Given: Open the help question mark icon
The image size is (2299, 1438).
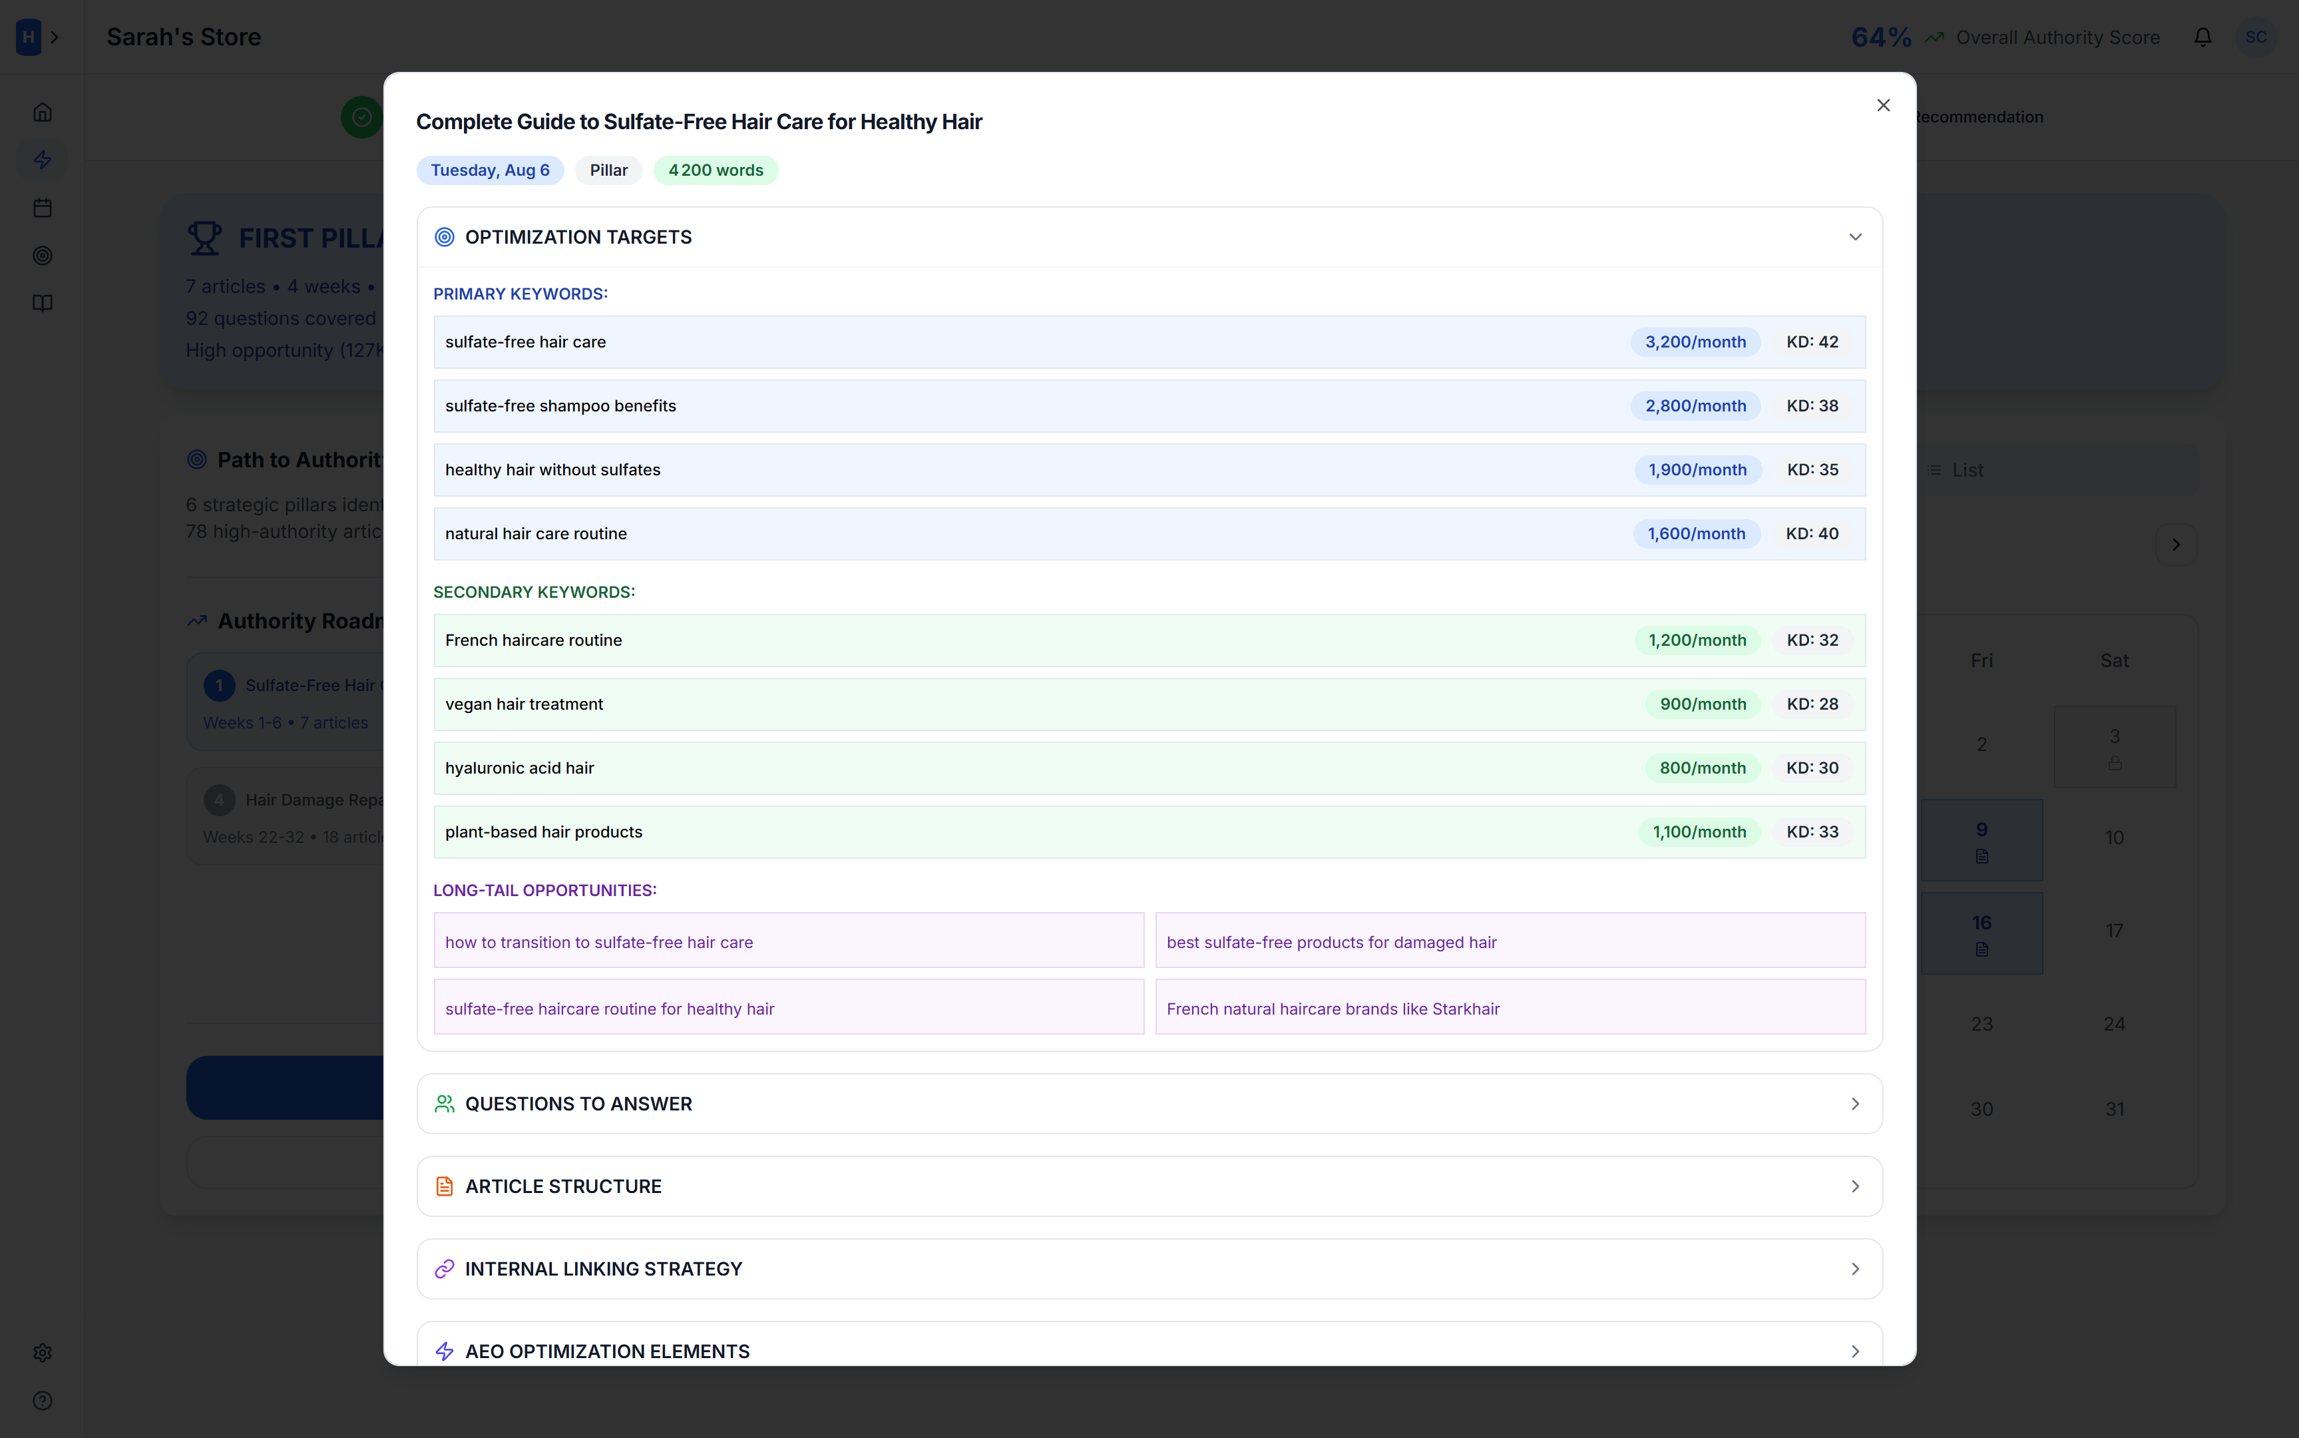Looking at the screenshot, I should tap(43, 1401).
